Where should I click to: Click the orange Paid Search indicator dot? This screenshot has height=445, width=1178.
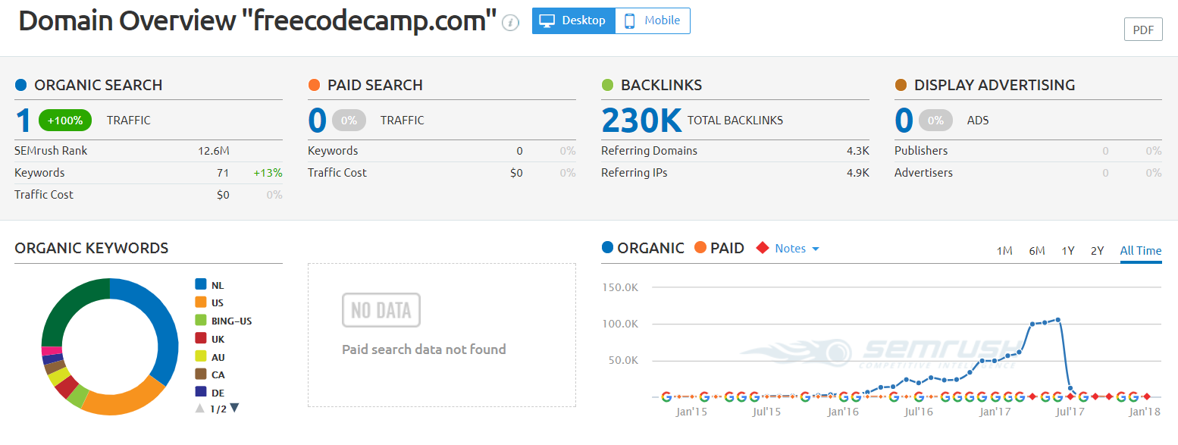click(313, 85)
